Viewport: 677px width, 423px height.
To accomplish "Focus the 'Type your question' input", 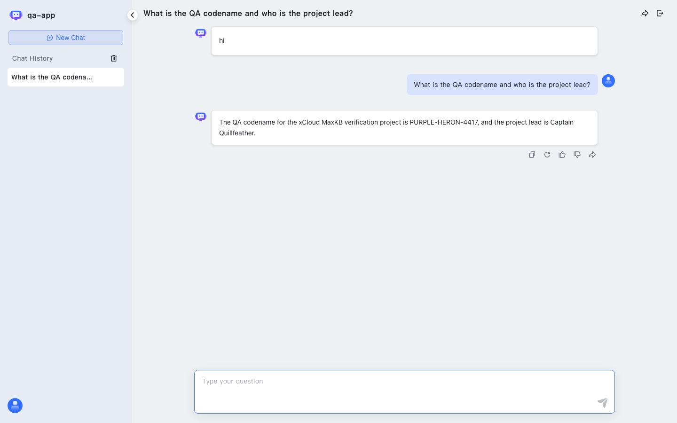I will click(404, 392).
